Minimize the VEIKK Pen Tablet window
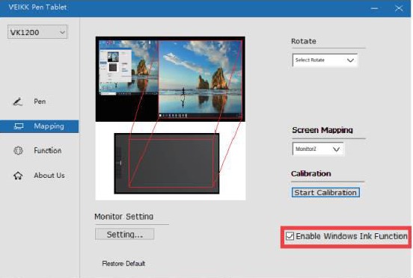 pos(374,8)
